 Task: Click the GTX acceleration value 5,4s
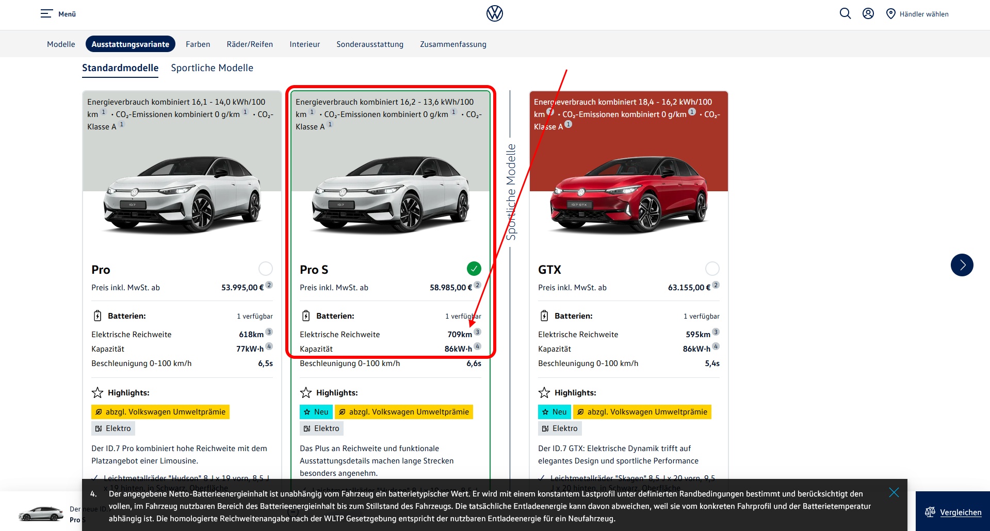[x=712, y=363]
